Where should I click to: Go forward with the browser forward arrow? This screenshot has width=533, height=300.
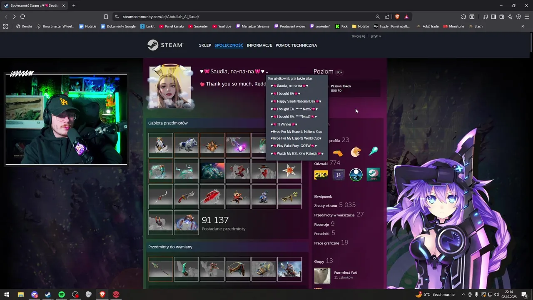point(14,17)
